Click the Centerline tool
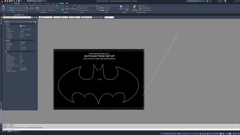Viewport: 240px width, 135px height. [67, 7]
